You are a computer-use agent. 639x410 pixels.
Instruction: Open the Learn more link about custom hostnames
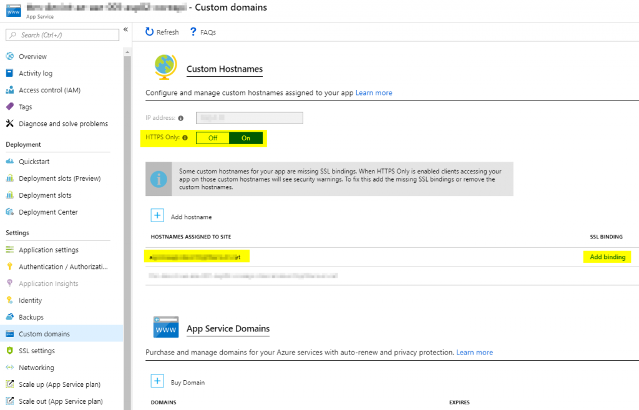coord(374,92)
